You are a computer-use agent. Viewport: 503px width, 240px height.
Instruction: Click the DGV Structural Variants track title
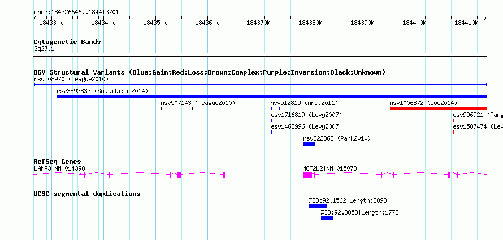210,72
